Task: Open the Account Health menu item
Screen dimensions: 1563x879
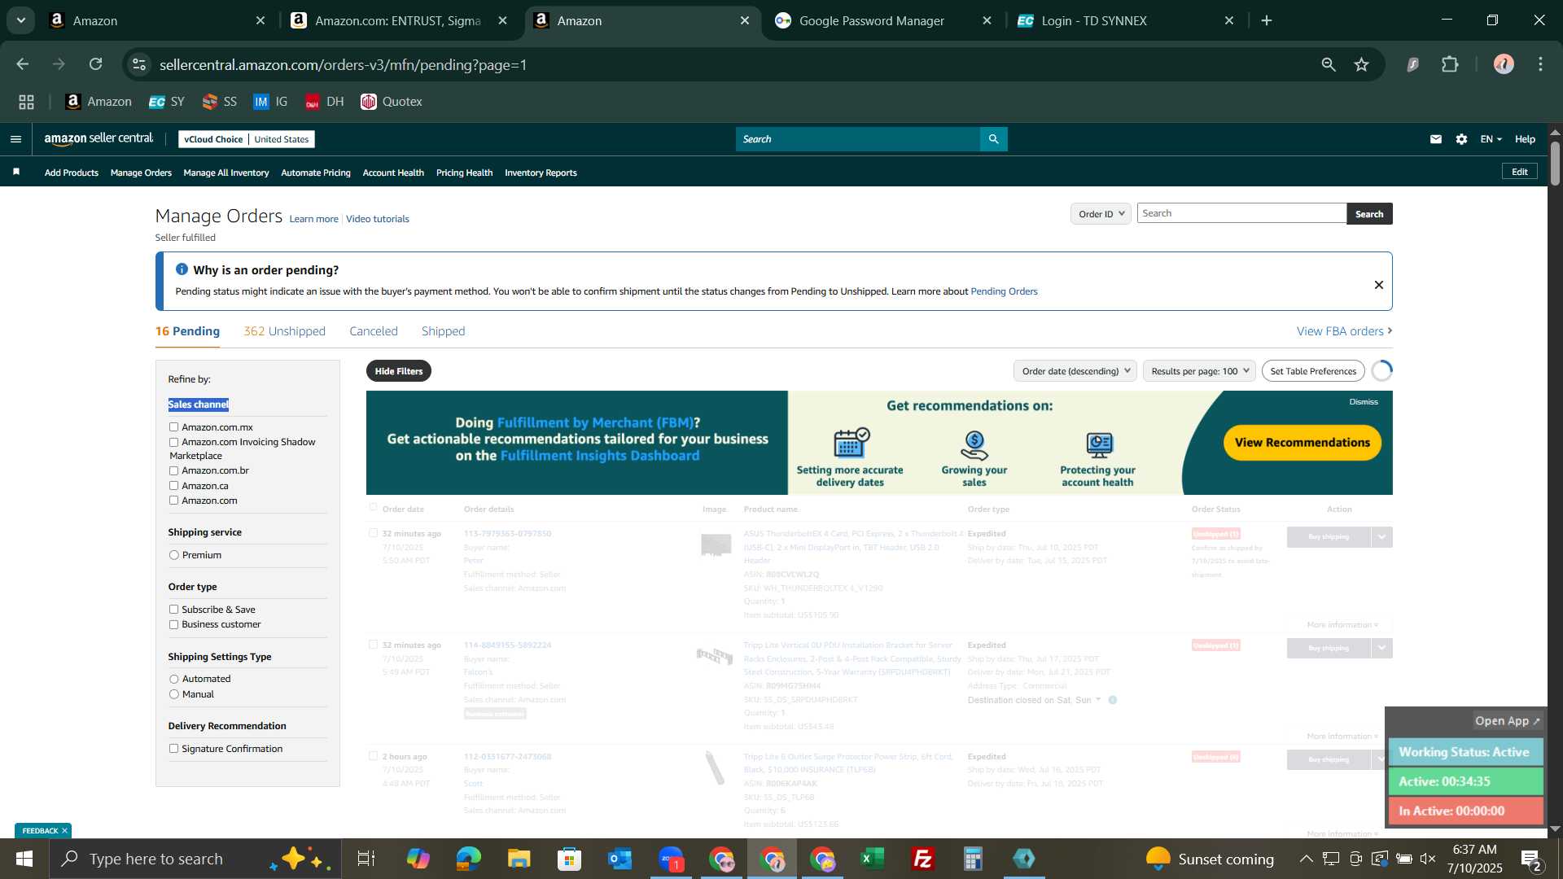Action: pyautogui.click(x=393, y=173)
